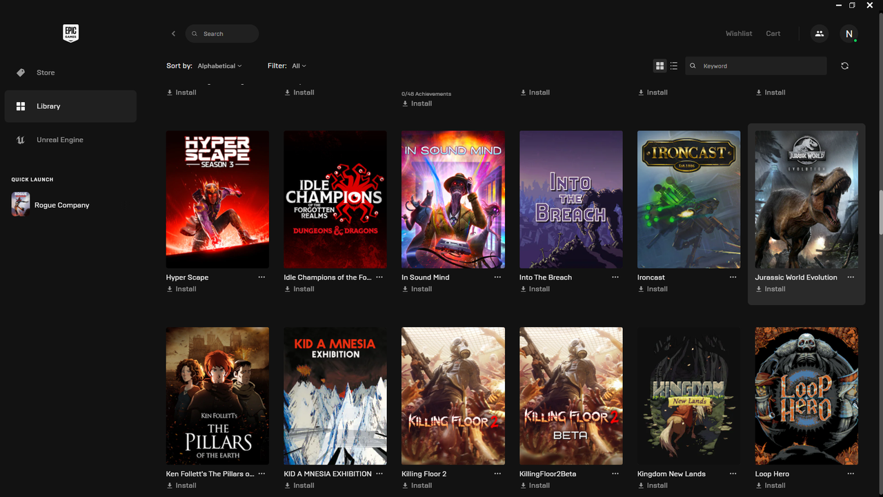This screenshot has height=497, width=883.
Task: Install Into The Breach
Action: tap(535, 289)
